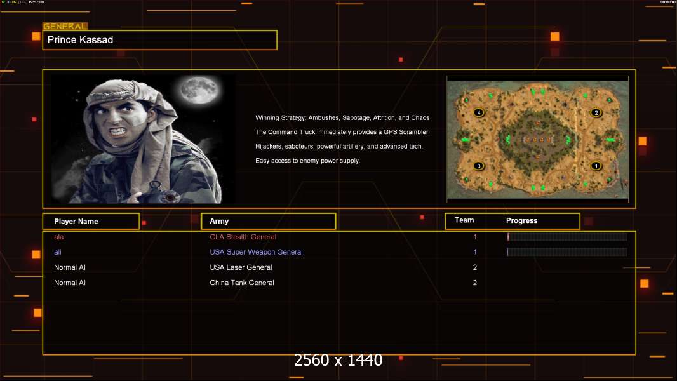This screenshot has width=677, height=381.
Task: Click the GENERAL label above the name box
Action: coord(65,26)
